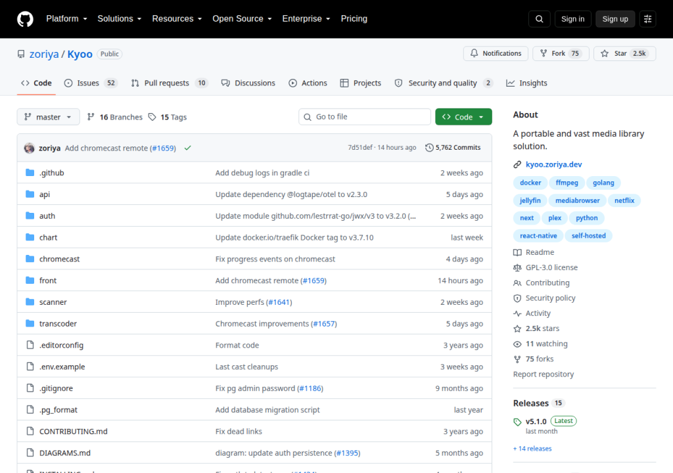
Task: Expand the Open Source dropdown menu
Action: (242, 19)
